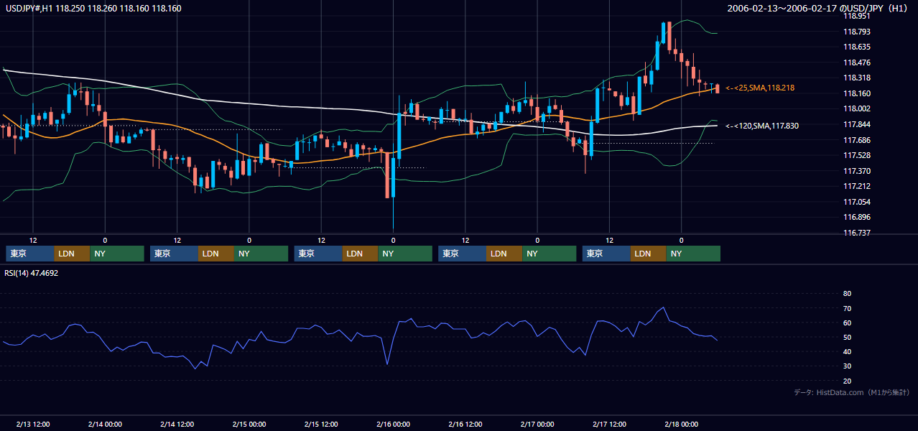Image resolution: width=918 pixels, height=431 pixels.
Task: Select the chart title '2006-02-13〜2006-02-17 のUSD/JPY (H1)'
Action: point(818,8)
